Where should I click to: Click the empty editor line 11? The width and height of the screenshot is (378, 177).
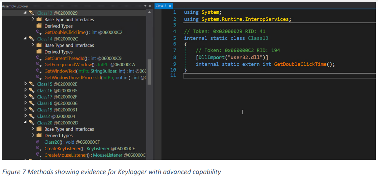pos(279,76)
